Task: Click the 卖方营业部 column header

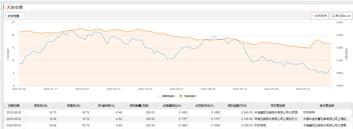Action: [x=326, y=106]
